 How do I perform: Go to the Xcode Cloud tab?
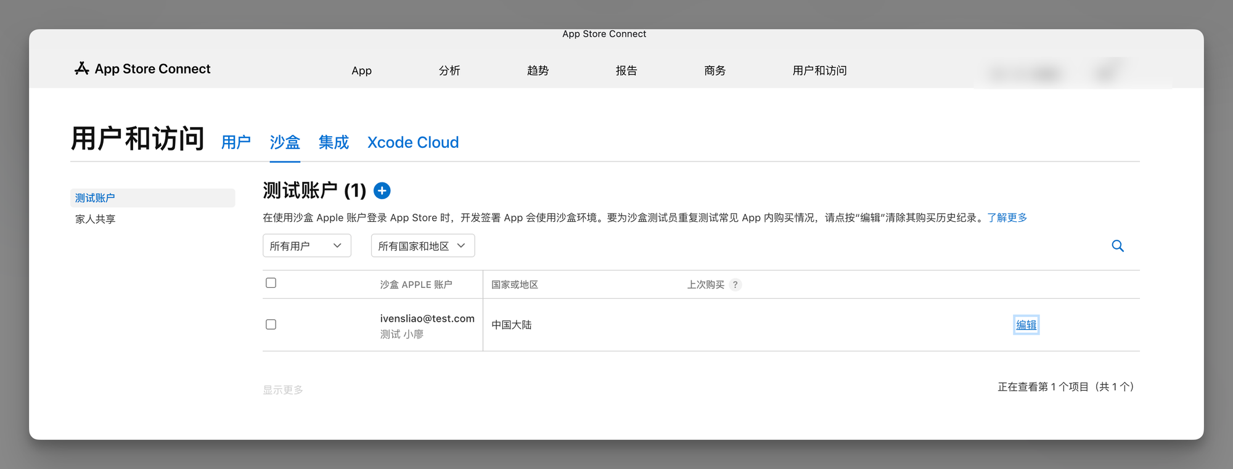pos(413,142)
